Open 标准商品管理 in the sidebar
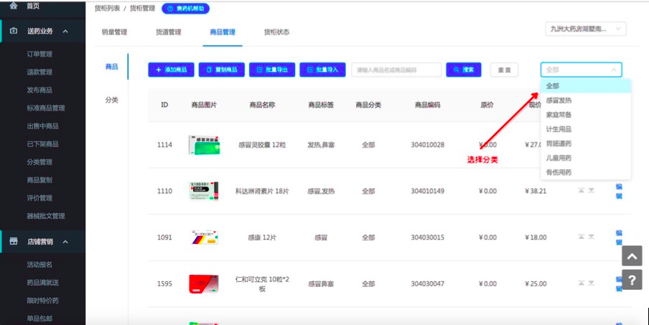The height and width of the screenshot is (325, 649). [46, 108]
